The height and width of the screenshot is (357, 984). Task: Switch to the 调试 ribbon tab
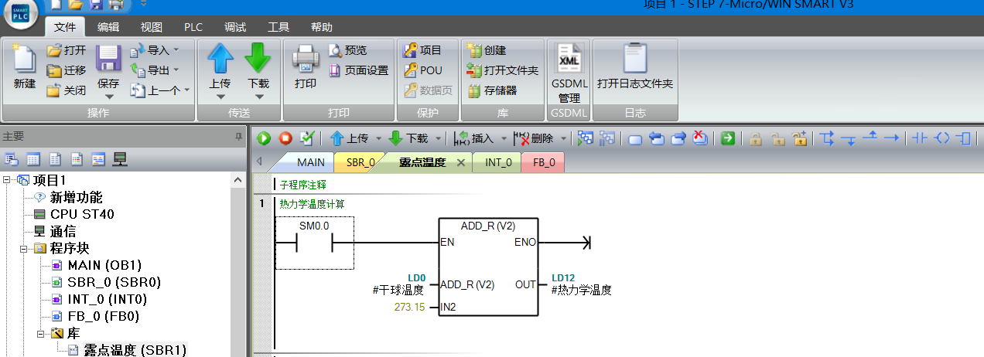point(235,27)
